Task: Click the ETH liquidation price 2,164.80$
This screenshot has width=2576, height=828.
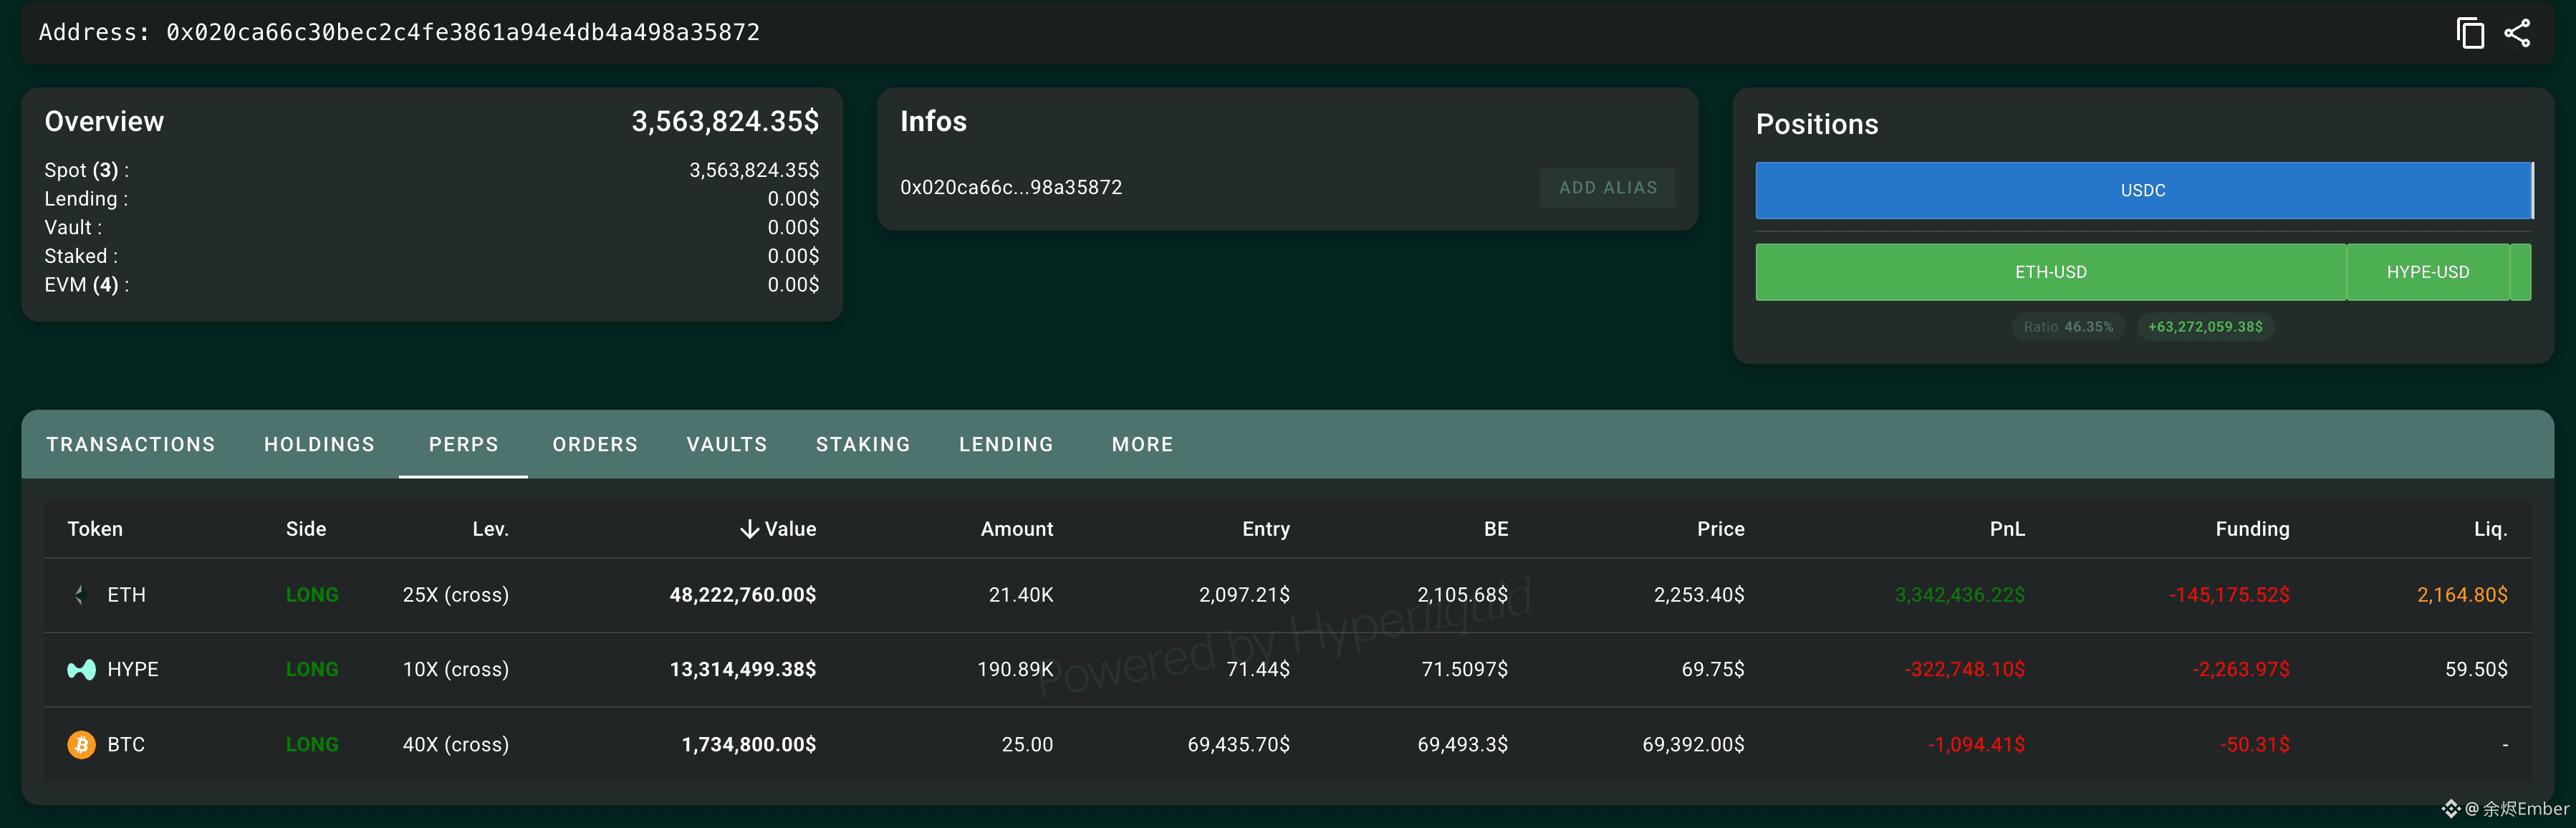Action: 2462,595
